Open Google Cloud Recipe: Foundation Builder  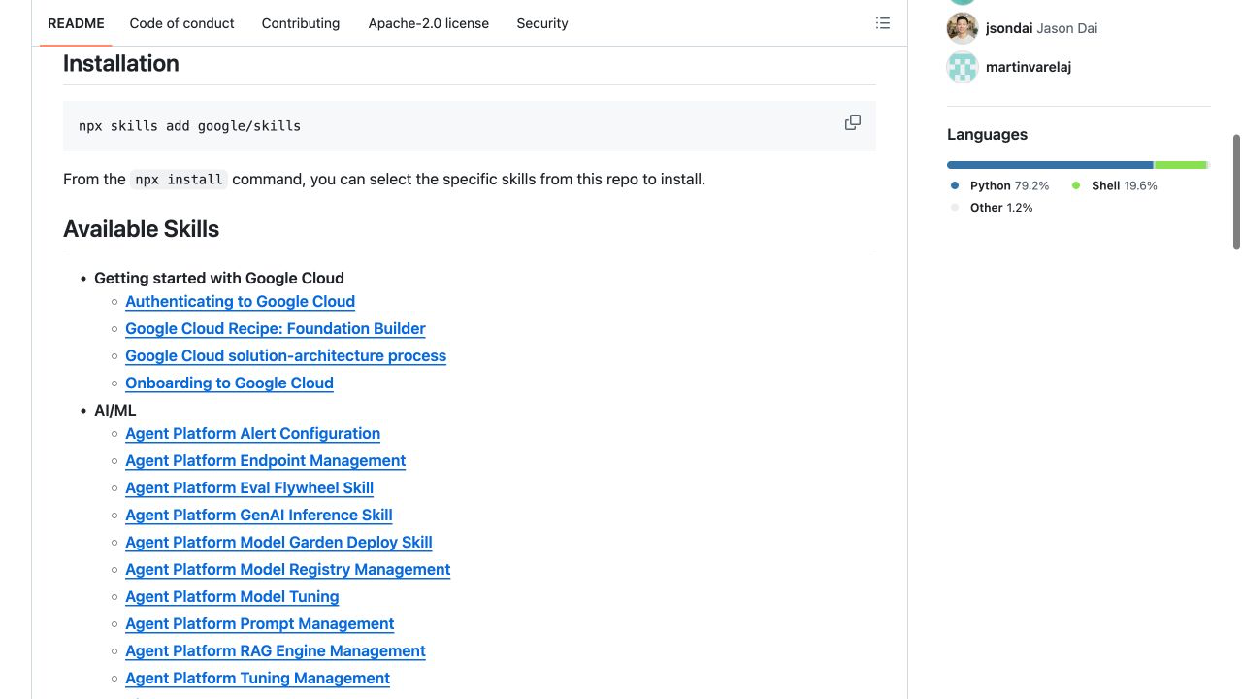[x=275, y=328]
